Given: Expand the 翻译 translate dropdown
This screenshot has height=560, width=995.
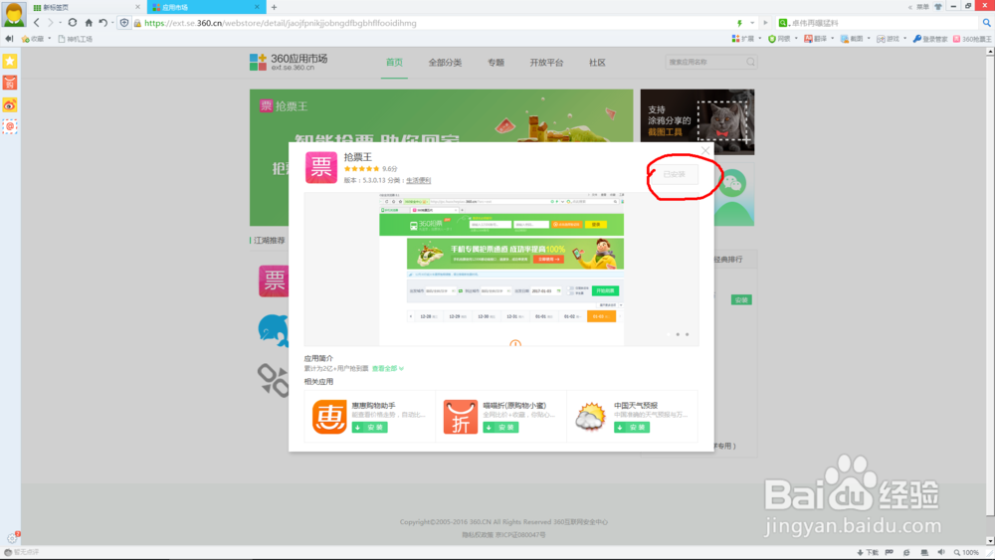Looking at the screenshot, I should pos(833,39).
